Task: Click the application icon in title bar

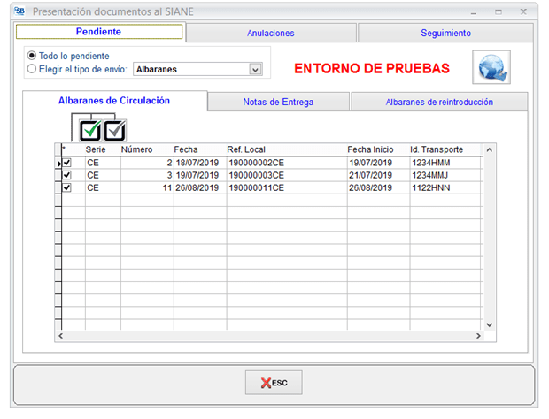Action: (x=19, y=11)
